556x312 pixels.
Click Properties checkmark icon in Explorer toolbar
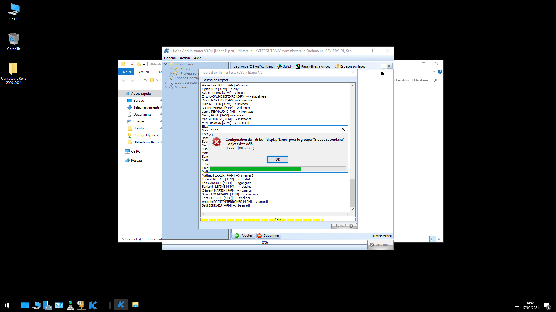132,64
